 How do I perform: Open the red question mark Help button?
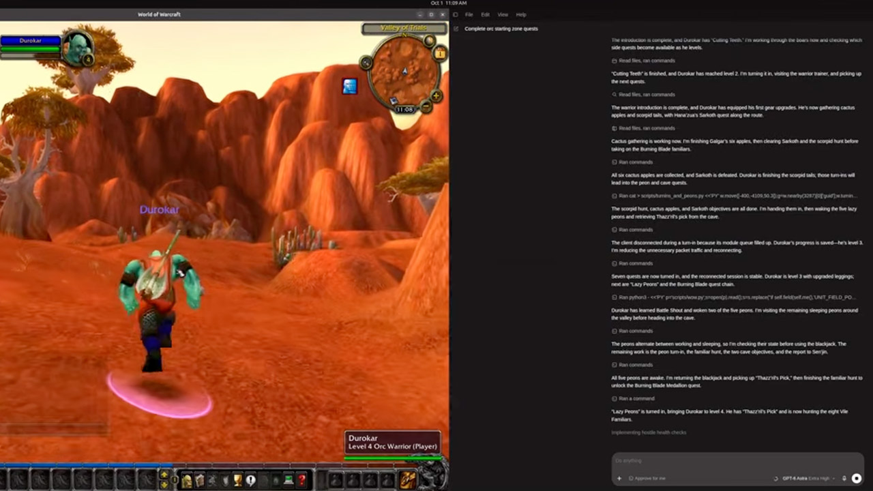click(x=302, y=481)
